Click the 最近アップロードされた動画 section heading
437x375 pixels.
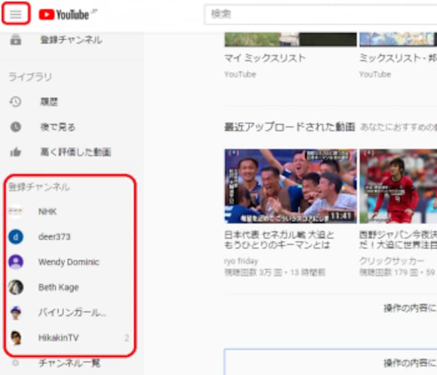point(290,127)
